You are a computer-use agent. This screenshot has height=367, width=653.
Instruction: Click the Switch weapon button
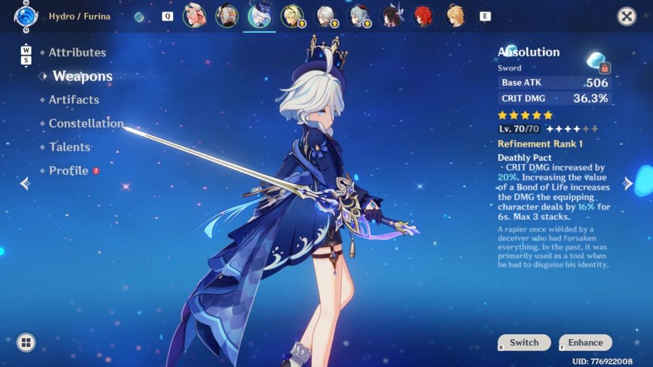(x=524, y=342)
